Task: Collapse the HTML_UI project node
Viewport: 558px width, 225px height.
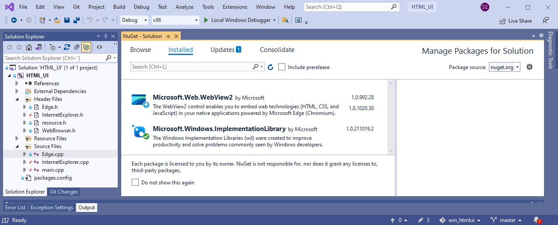Action: (x=9, y=76)
